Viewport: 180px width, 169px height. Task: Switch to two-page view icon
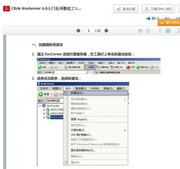(x=168, y=31)
